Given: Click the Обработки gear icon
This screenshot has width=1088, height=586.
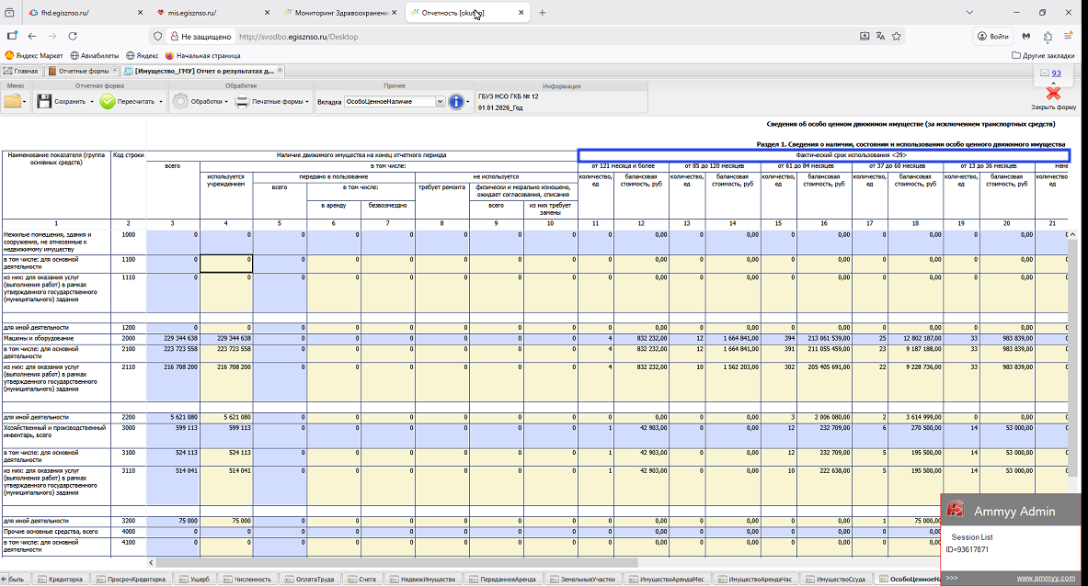Looking at the screenshot, I should pyautogui.click(x=180, y=102).
